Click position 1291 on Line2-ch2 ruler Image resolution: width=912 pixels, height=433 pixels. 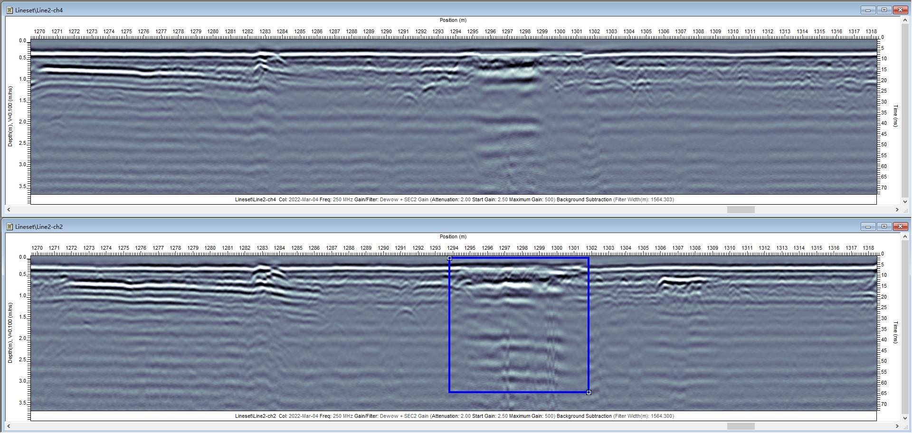coord(400,248)
